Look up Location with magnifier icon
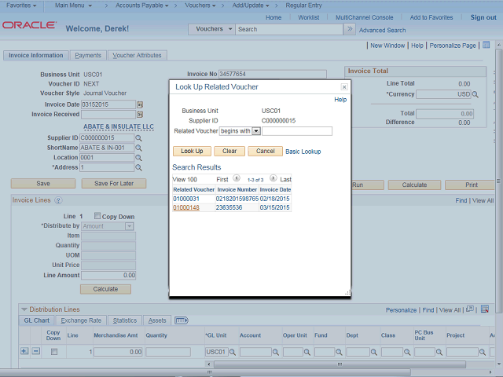Viewport: 503px width, 377px height. click(x=138, y=158)
